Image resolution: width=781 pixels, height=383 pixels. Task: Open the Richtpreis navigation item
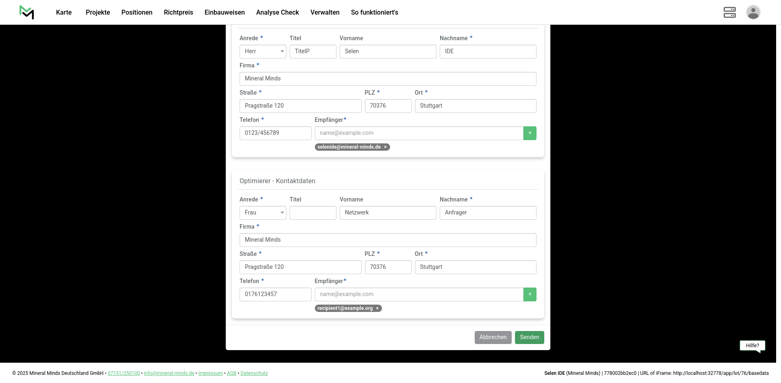point(178,13)
